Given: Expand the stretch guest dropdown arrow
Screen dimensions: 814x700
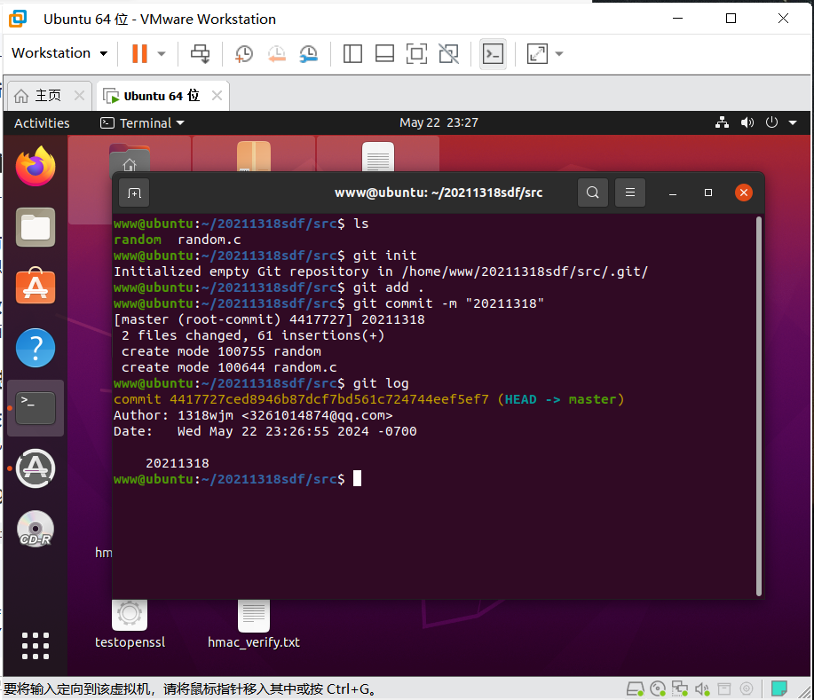Looking at the screenshot, I should (559, 53).
